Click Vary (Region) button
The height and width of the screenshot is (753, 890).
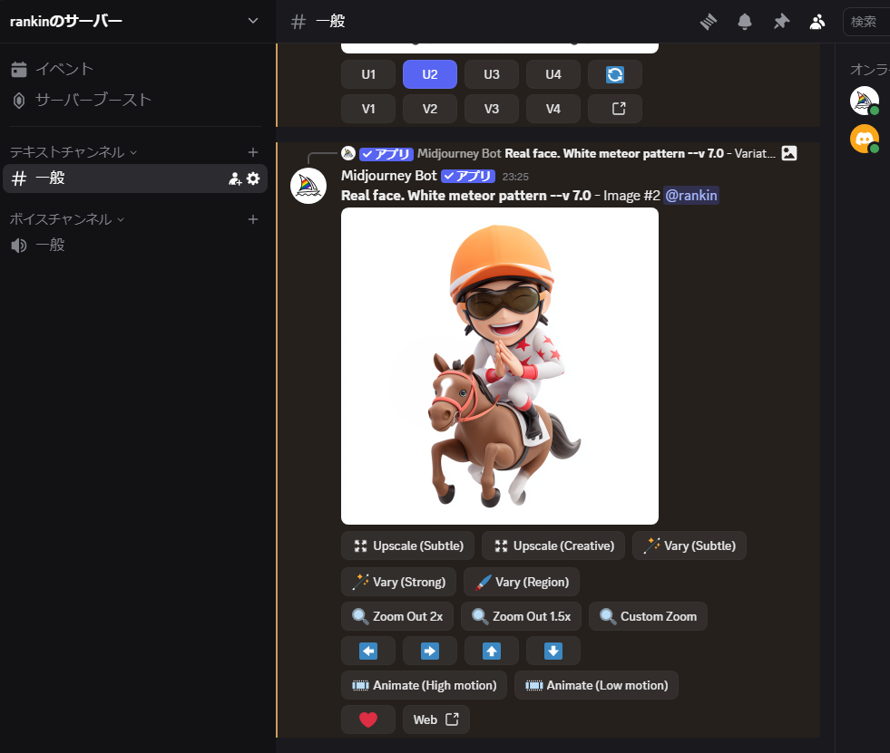pos(522,582)
